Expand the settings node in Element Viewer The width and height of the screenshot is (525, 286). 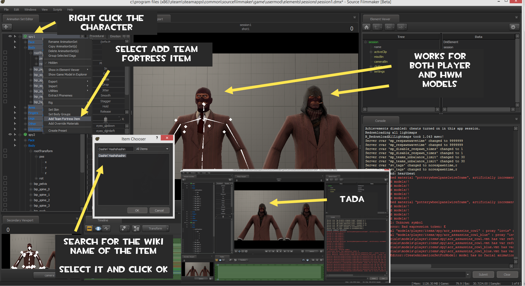(371, 71)
